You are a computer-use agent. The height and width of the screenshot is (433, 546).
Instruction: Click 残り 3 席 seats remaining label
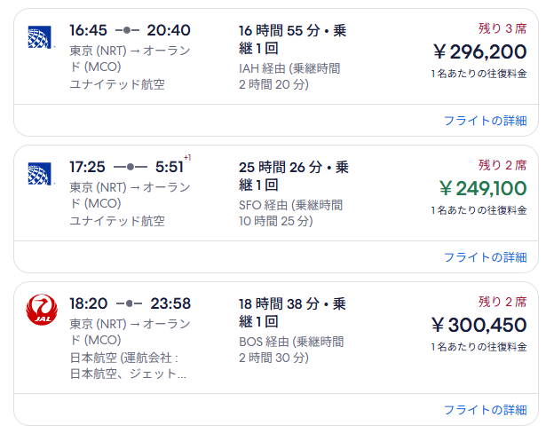pyautogui.click(x=502, y=28)
